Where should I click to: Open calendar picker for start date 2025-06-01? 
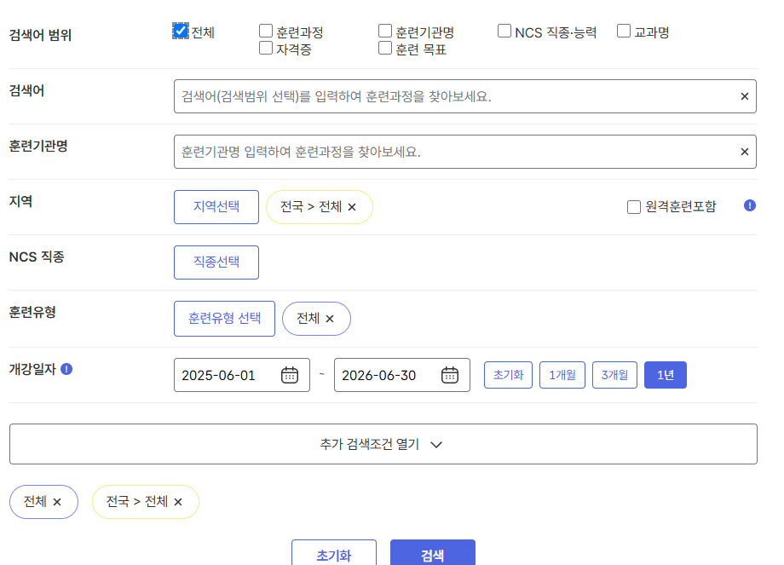(290, 375)
